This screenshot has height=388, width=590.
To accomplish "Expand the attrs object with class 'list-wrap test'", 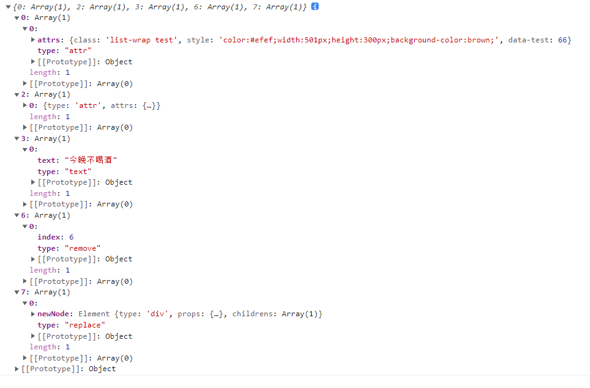I will point(33,40).
